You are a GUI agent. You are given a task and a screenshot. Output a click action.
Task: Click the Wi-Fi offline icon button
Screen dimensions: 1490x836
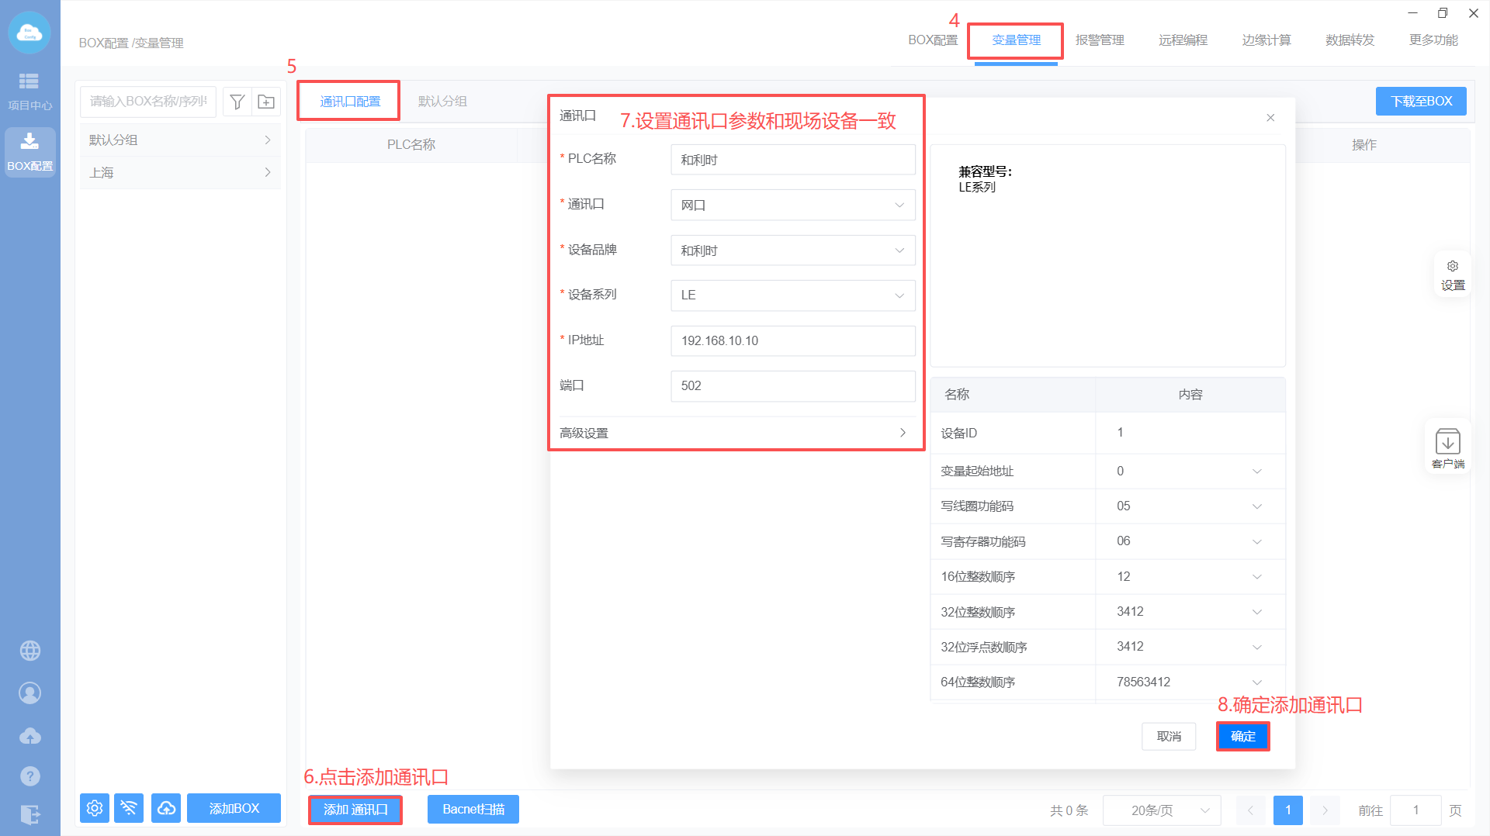click(129, 808)
